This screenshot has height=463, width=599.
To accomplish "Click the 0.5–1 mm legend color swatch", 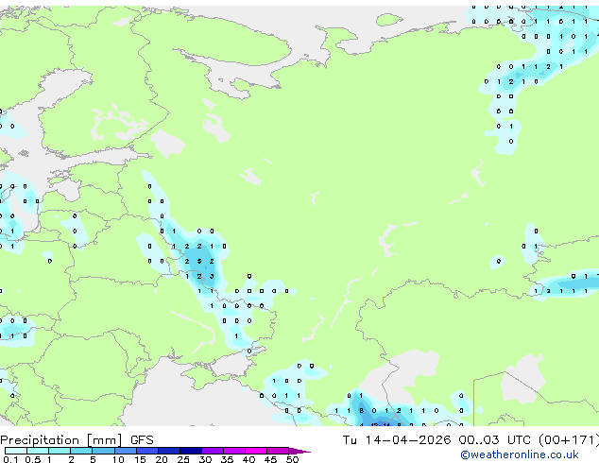I will click(38, 451).
